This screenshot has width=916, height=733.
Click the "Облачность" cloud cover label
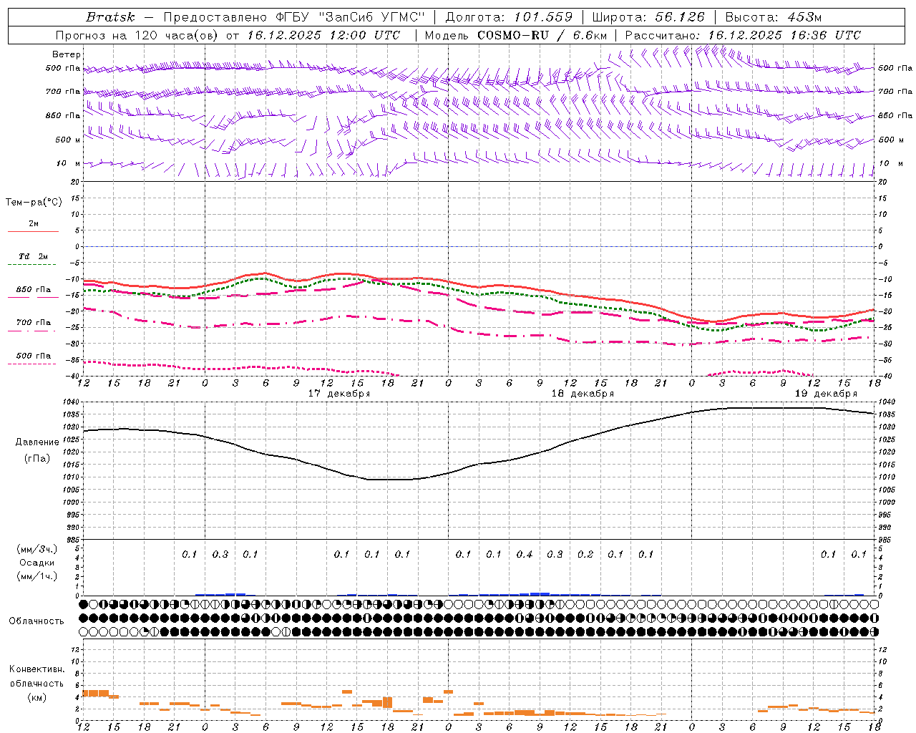coord(36,621)
